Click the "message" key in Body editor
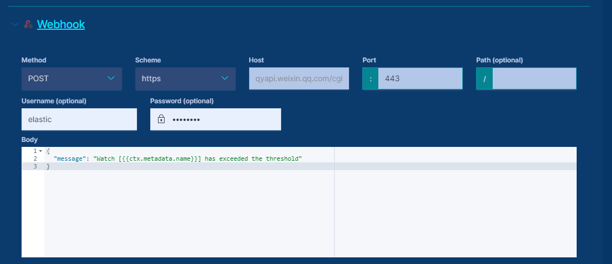This screenshot has height=264, width=612. [70, 159]
